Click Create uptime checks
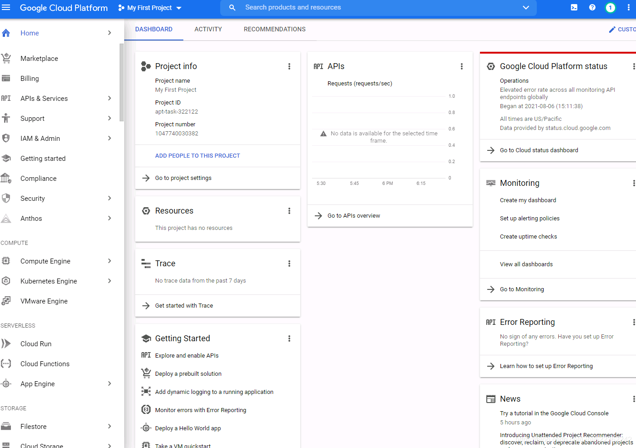636x448 pixels. [529, 237]
